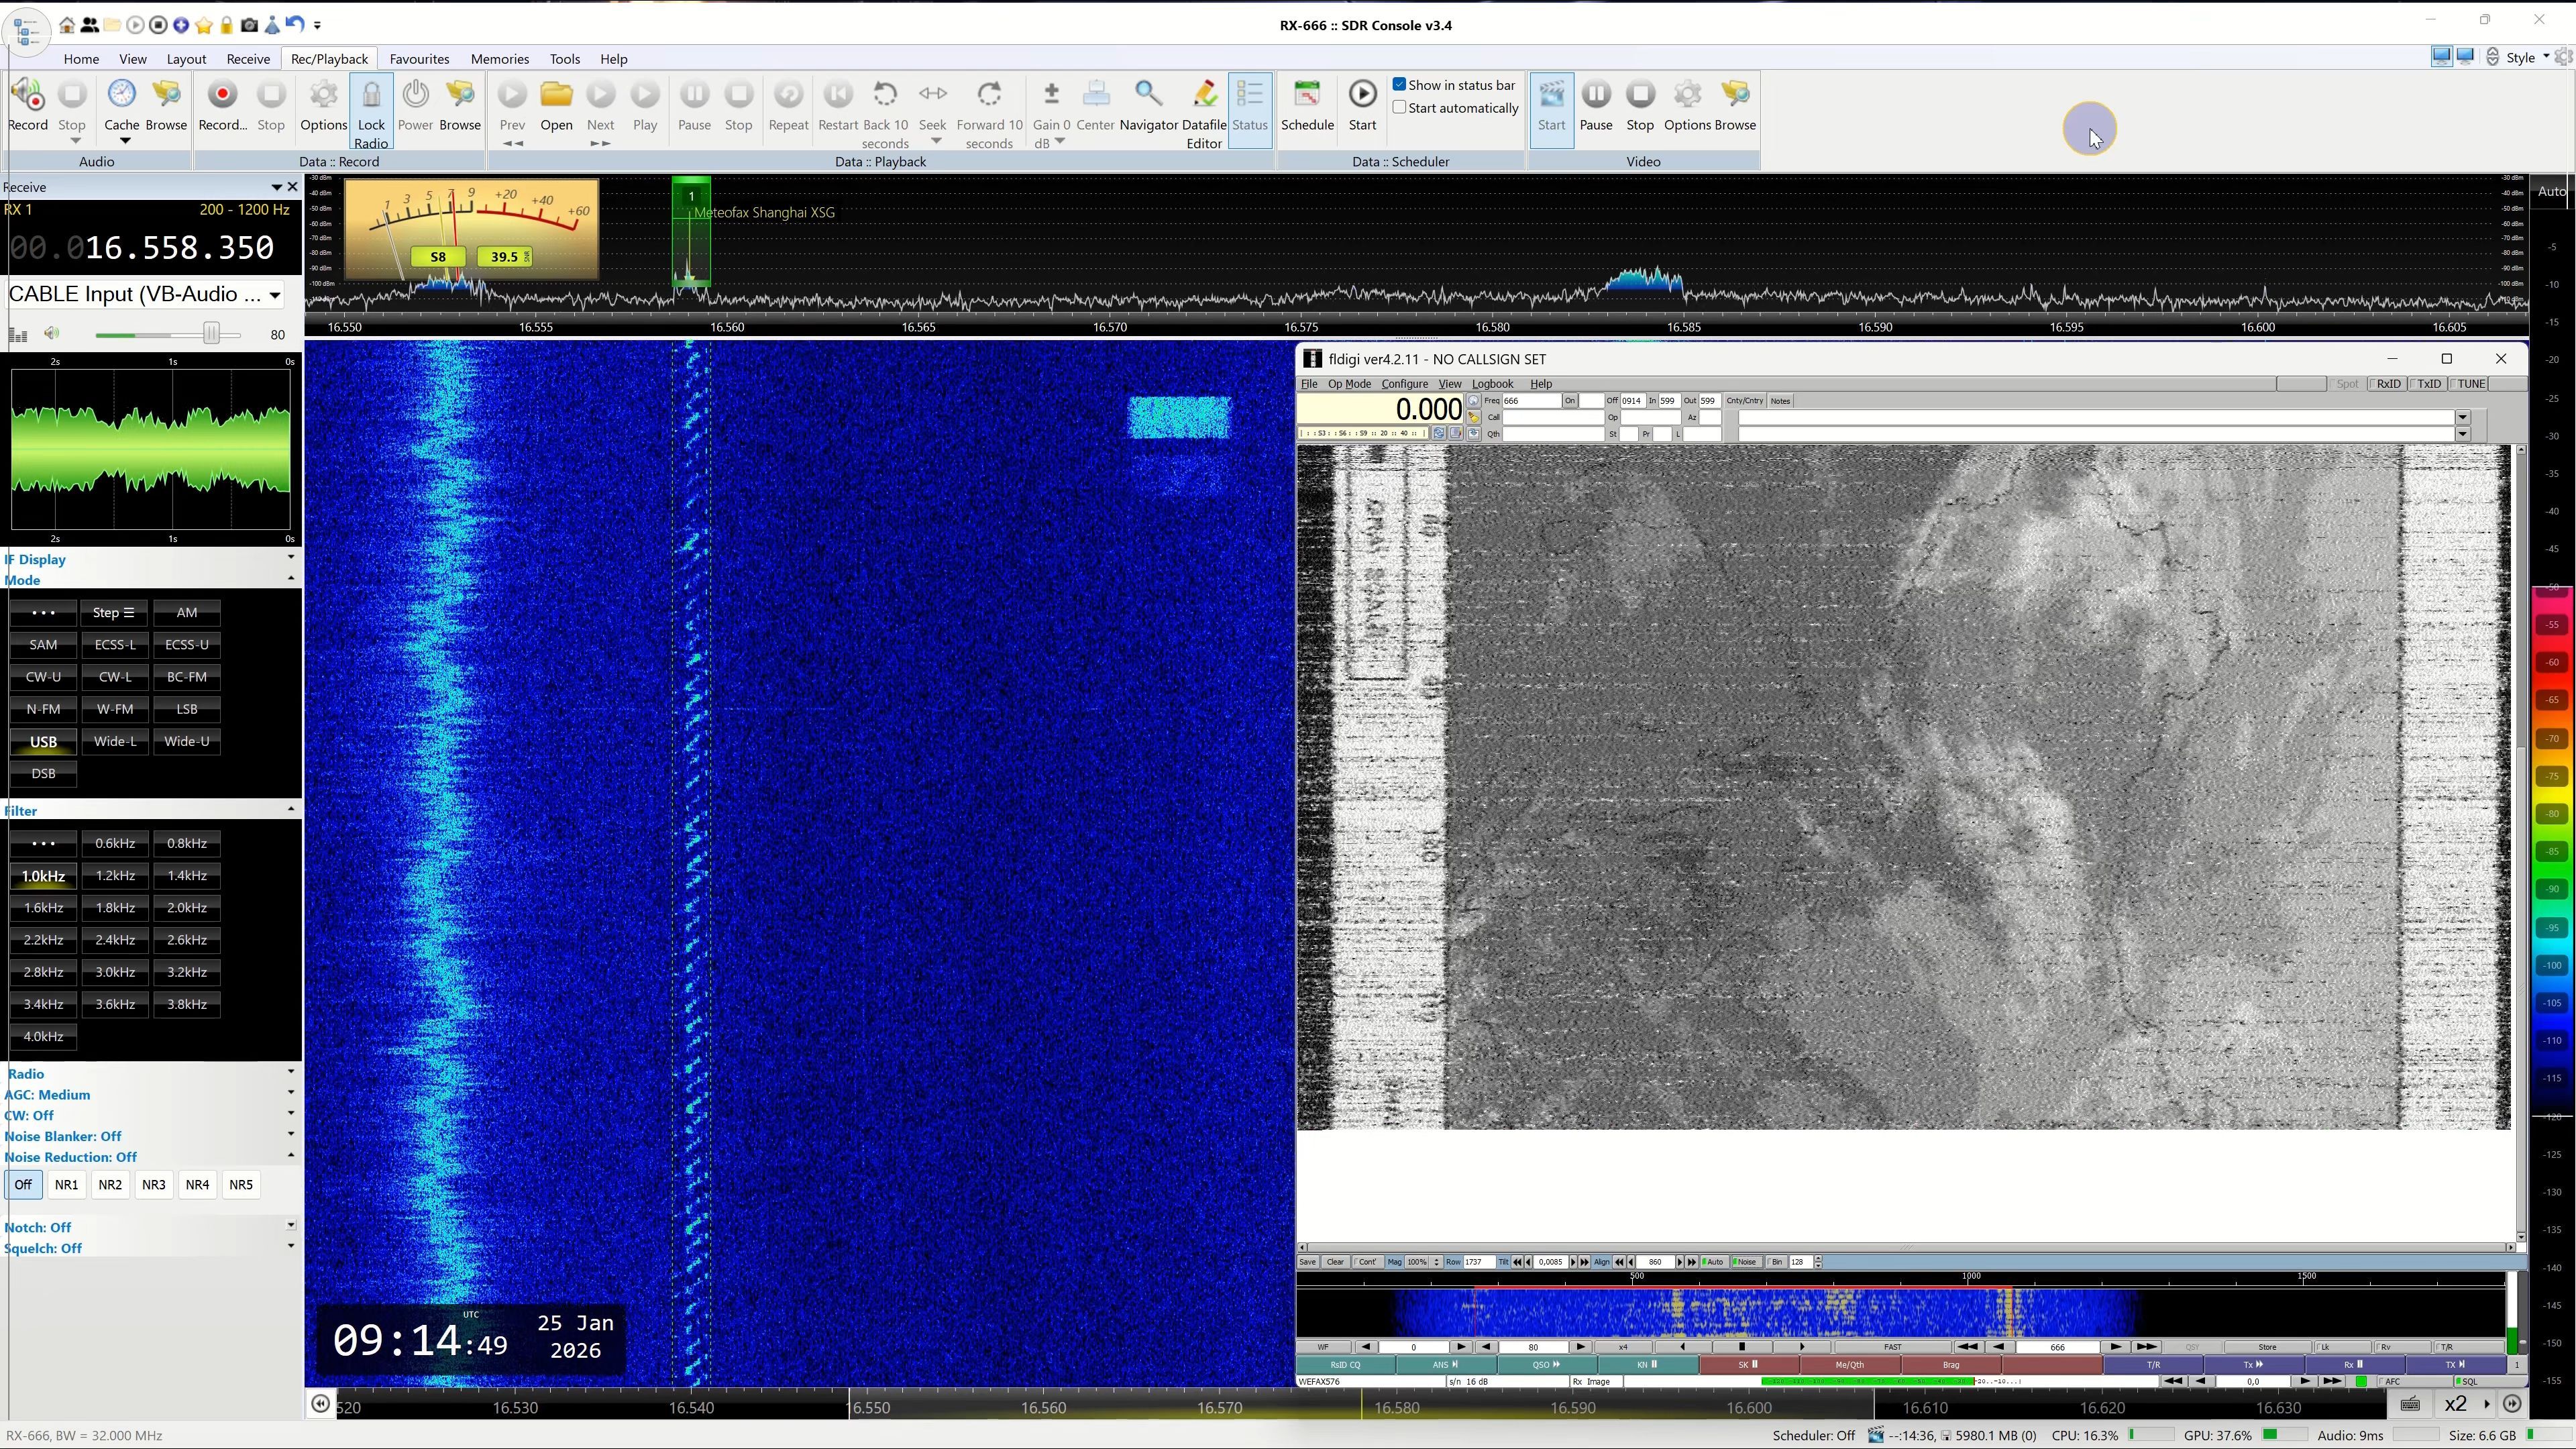
Task: Uncheck Show in status bar
Action: tap(1400, 85)
